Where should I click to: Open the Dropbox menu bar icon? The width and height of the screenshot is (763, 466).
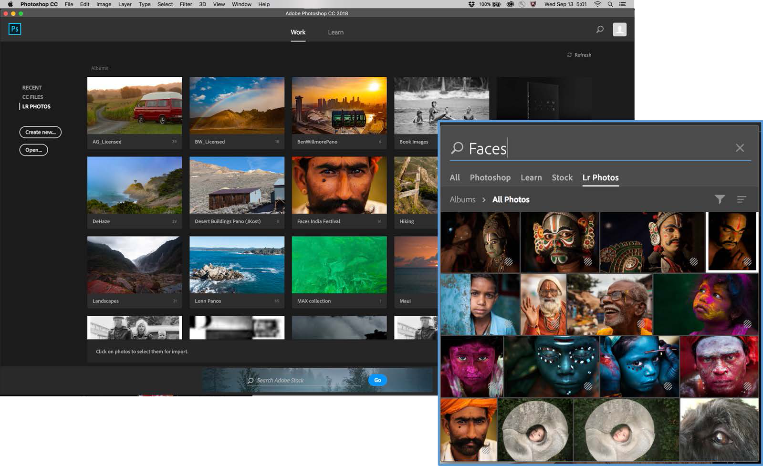click(x=471, y=4)
